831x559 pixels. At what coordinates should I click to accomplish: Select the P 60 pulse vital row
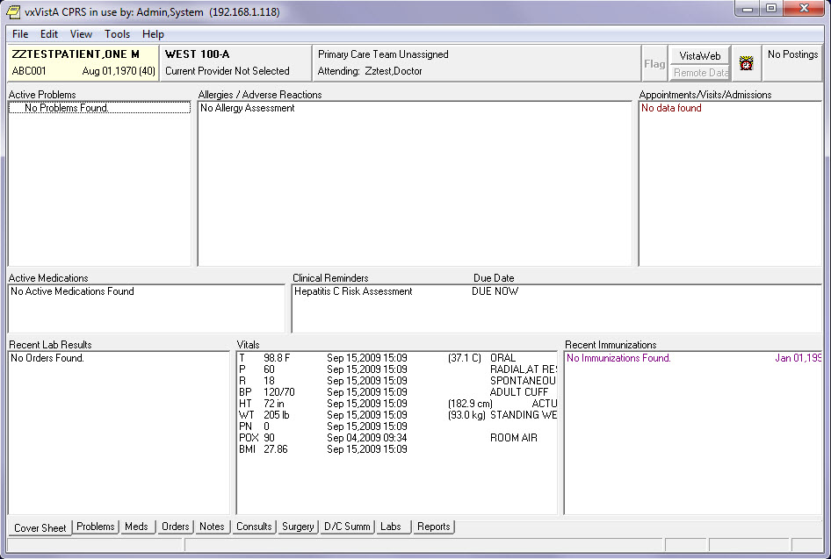397,369
